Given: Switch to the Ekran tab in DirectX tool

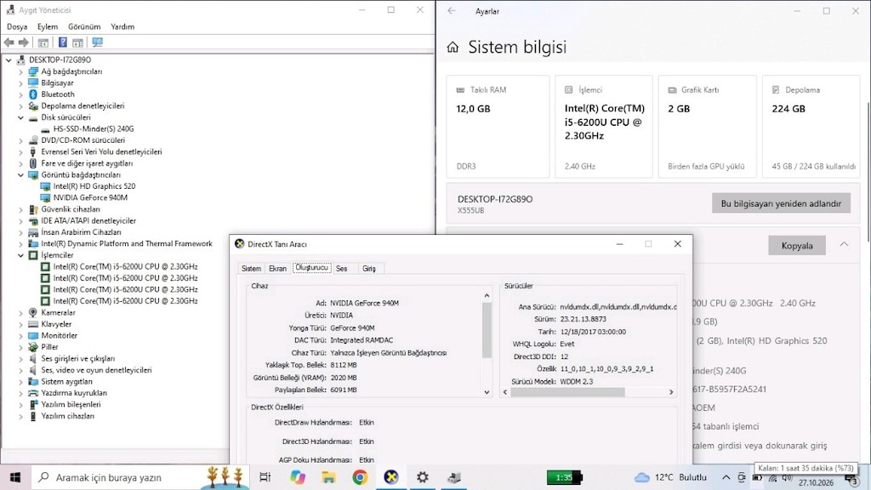Looking at the screenshot, I should (x=278, y=268).
